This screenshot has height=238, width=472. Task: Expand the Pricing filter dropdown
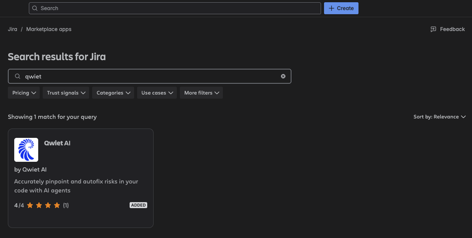tap(24, 93)
